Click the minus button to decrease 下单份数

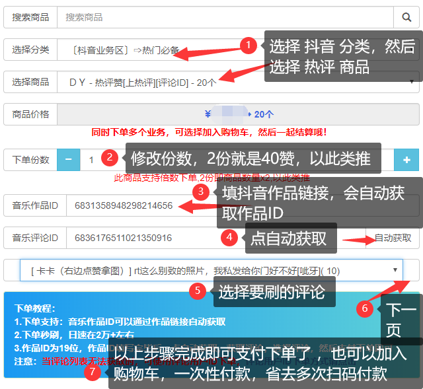click(69, 159)
